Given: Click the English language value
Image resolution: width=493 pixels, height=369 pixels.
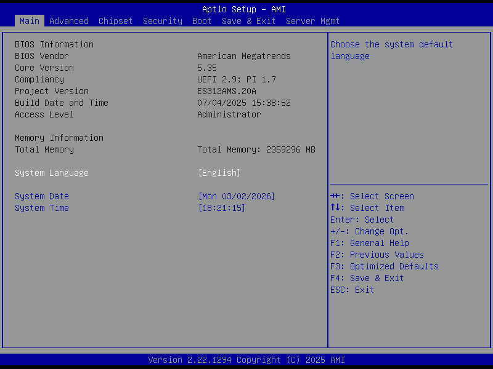Looking at the screenshot, I should pos(219,173).
